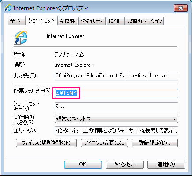The image size is (192, 176).
Task: Click the Internet Explorer name beside icon
Action: point(65,36)
